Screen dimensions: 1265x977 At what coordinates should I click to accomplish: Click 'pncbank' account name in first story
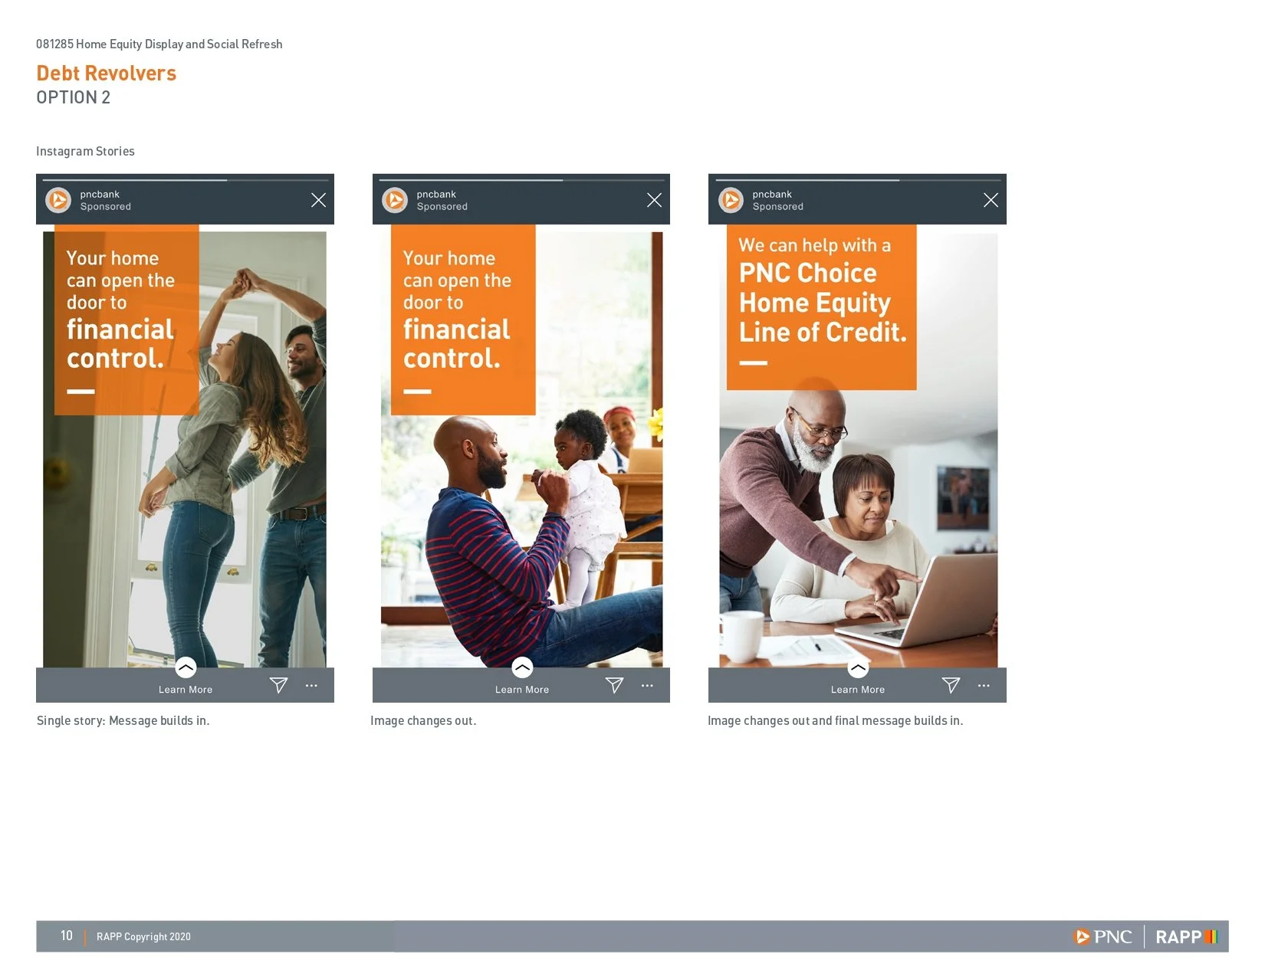[x=100, y=194]
